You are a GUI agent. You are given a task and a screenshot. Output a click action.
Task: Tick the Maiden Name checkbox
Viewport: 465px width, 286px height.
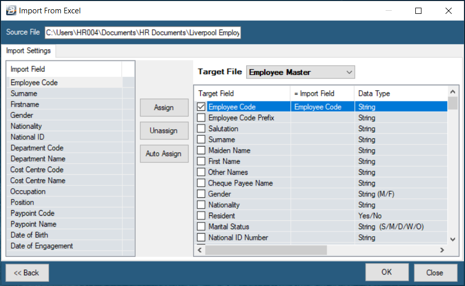(x=201, y=150)
